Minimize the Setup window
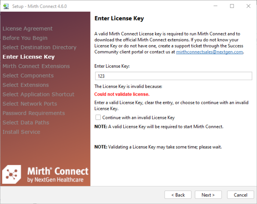The height and width of the screenshot is (204, 257). click(x=215, y=6)
